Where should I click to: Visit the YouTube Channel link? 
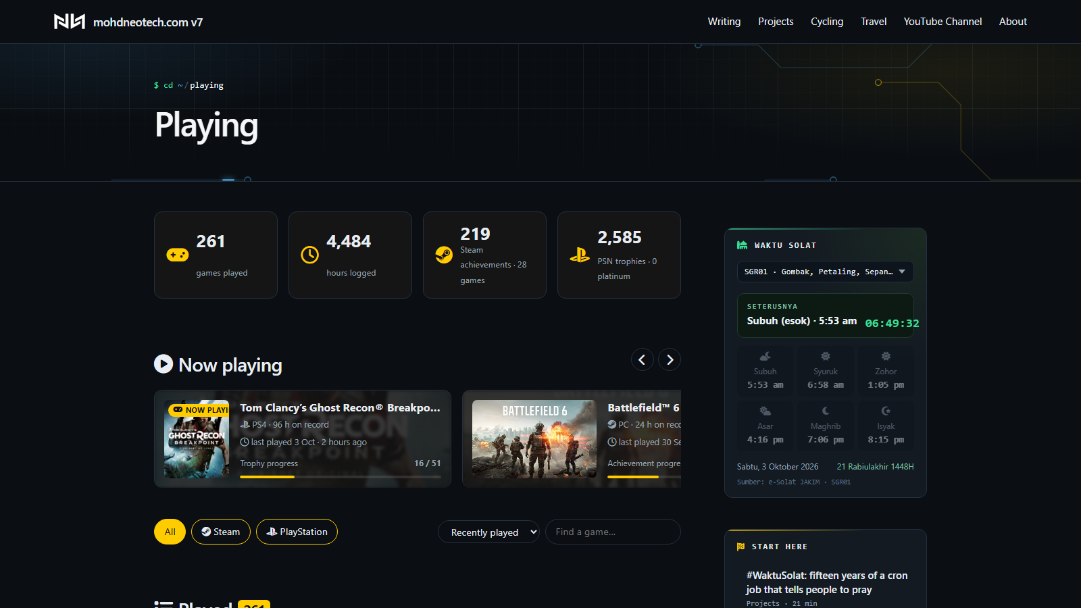click(x=942, y=22)
